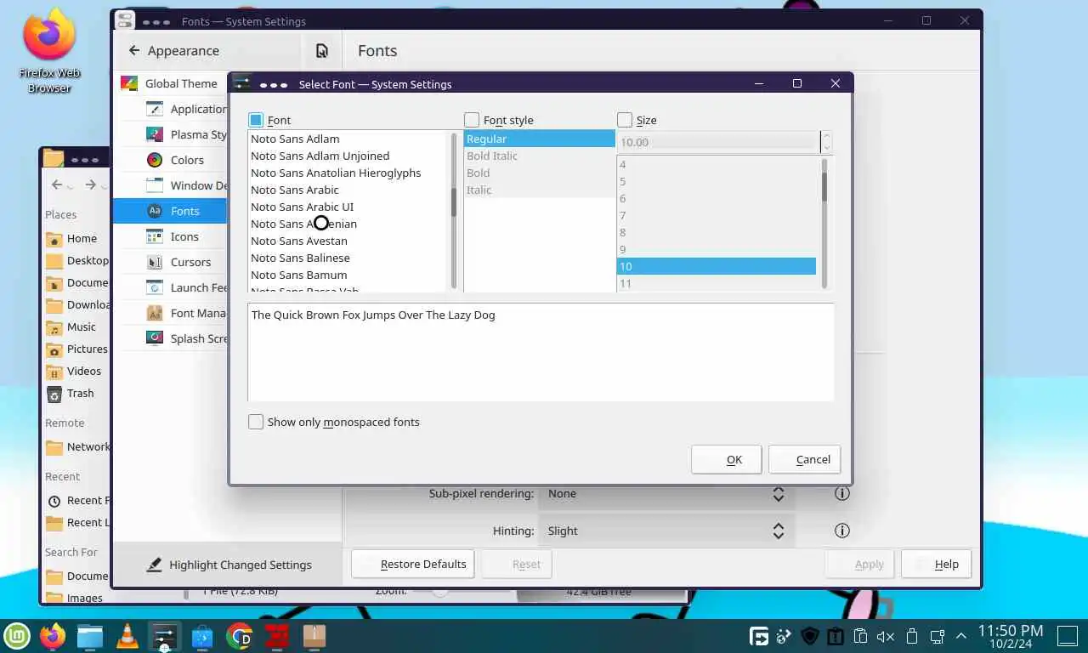The image size is (1088, 653).
Task: Open the Linux Mint start menu
Action: coord(17,635)
